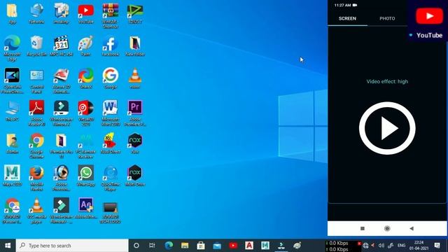The width and height of the screenshot is (448, 252).
Task: Tap the phone's circular home button
Action: tap(387, 228)
